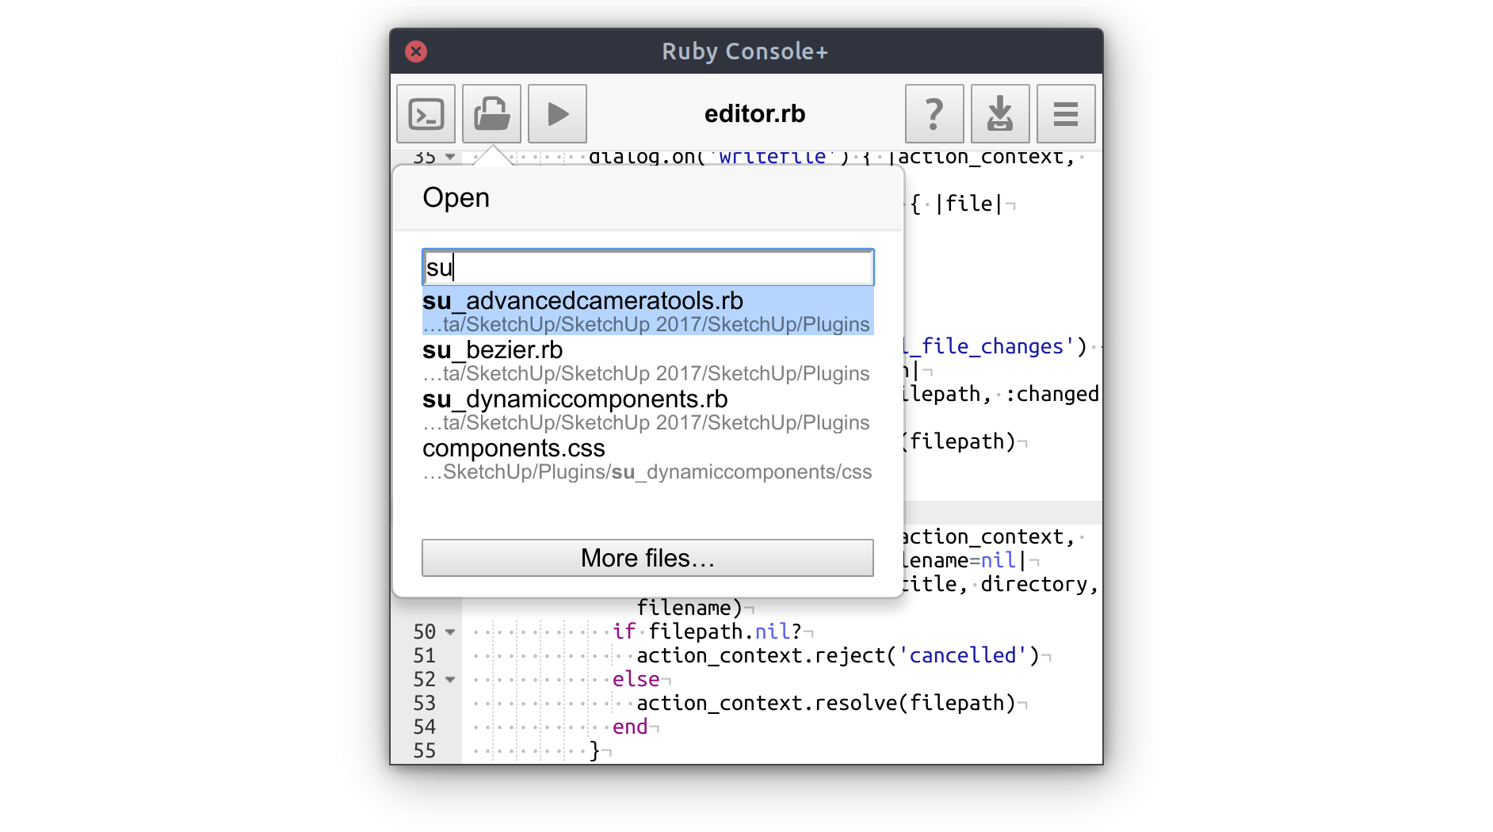Click the file search input field
1493x832 pixels.
(647, 268)
